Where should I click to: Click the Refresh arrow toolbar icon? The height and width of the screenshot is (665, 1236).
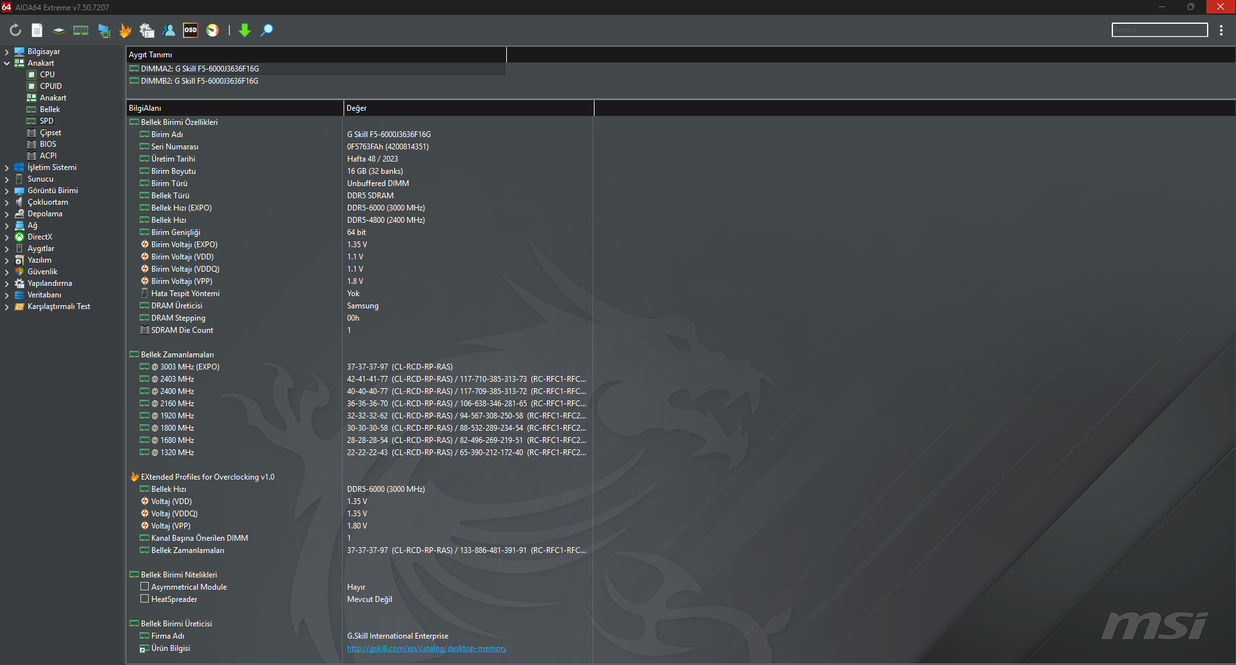pyautogui.click(x=15, y=30)
